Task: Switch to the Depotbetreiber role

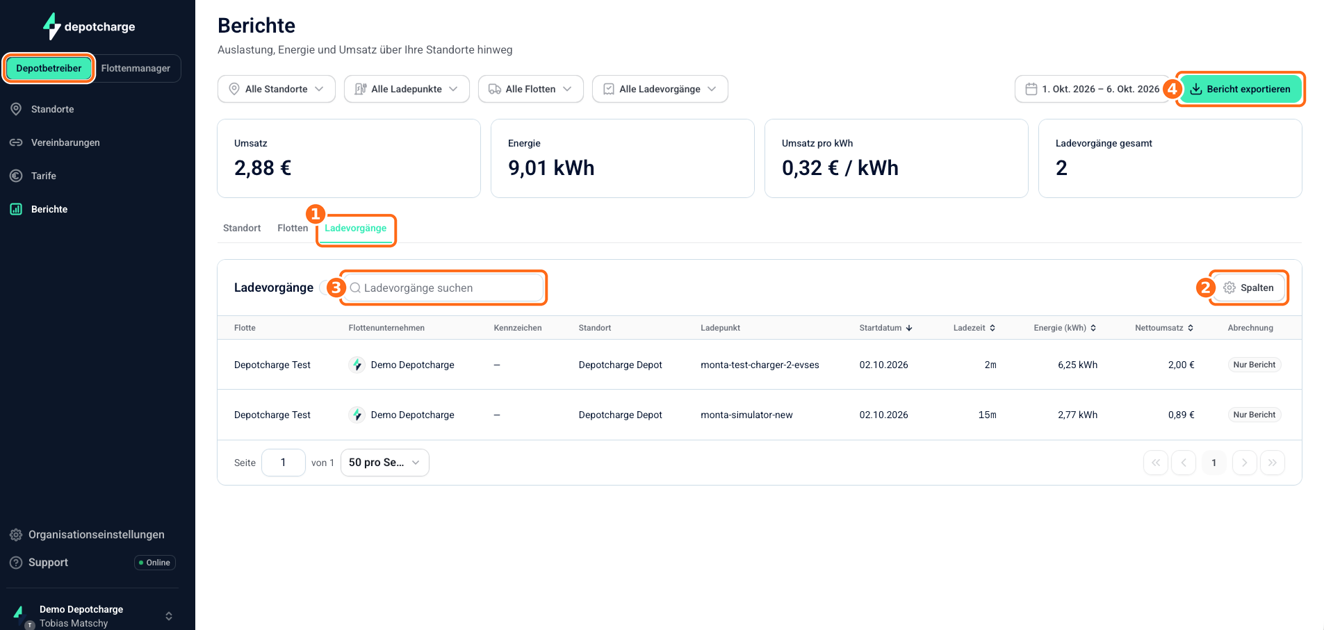Action: point(49,68)
